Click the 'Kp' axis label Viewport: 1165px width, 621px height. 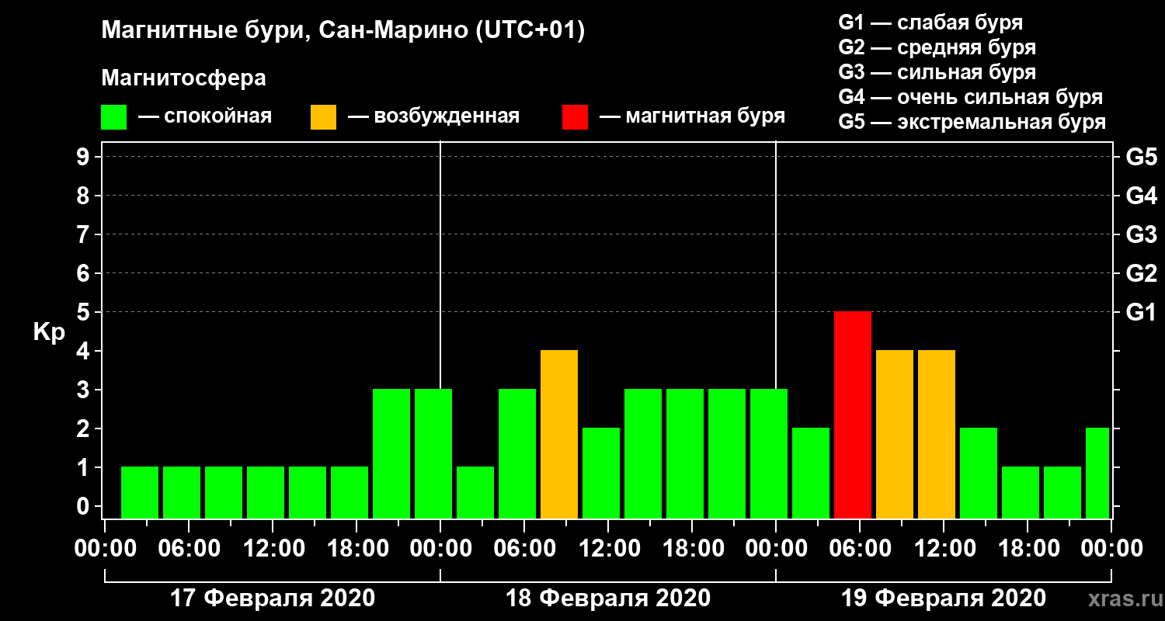[x=49, y=332]
